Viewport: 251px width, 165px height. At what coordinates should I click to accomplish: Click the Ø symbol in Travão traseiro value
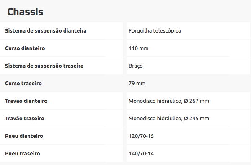(x=186, y=118)
